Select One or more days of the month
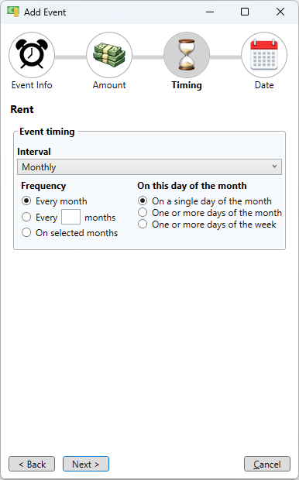This screenshot has width=299, height=480. pos(143,212)
